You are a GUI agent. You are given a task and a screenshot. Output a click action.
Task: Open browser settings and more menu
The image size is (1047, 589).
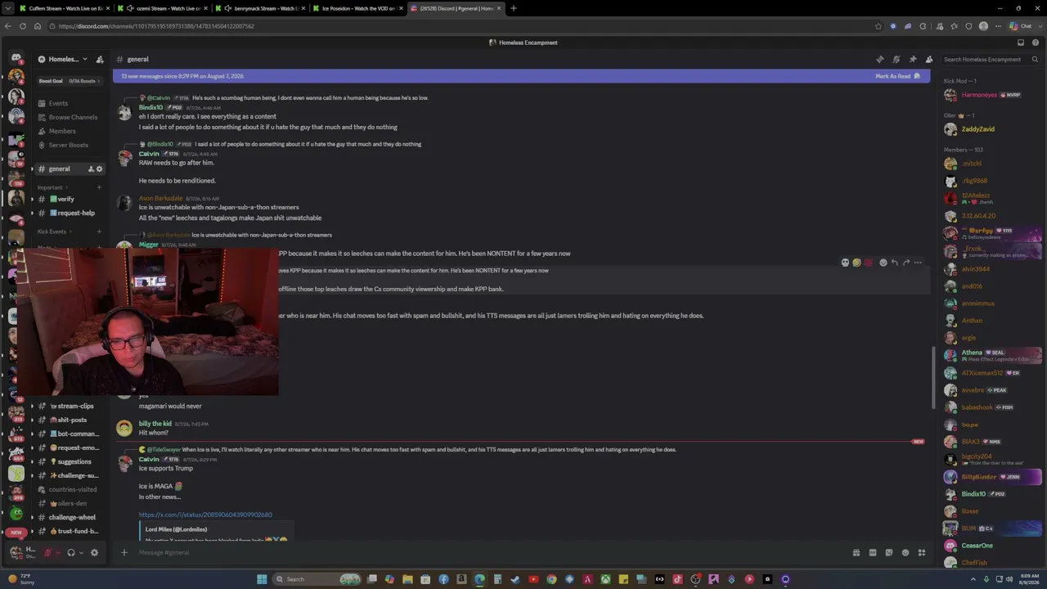[x=998, y=26]
